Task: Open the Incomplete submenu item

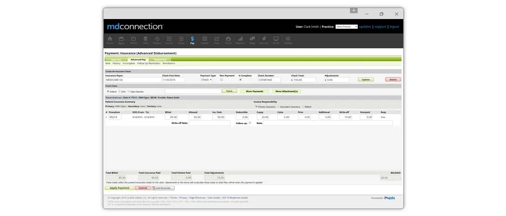Action: 129,64
